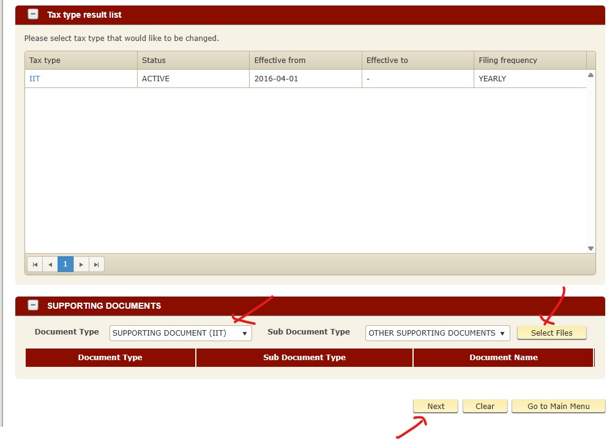Go to last page of results
The image size is (615, 439).
(96, 264)
